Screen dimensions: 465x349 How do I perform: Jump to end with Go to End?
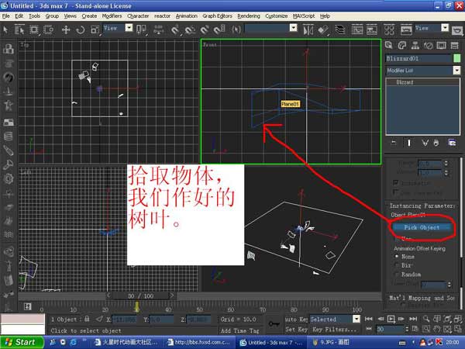click(413, 319)
